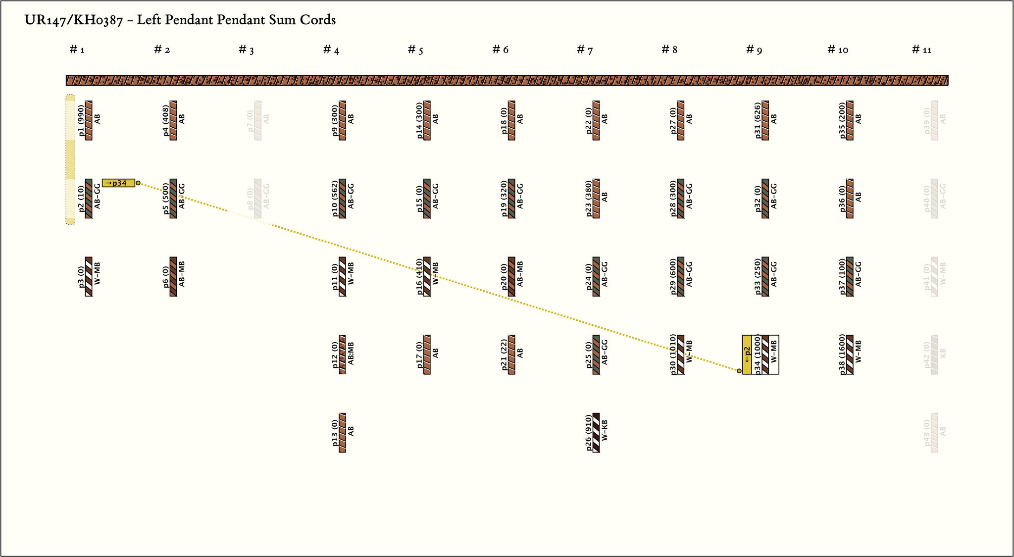The width and height of the screenshot is (1014, 557).
Task: Click the faded p7 (0) AB cord
Action: [258, 120]
